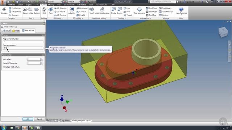Open the Windows Start menu
The image size is (232, 130).
(4, 127)
